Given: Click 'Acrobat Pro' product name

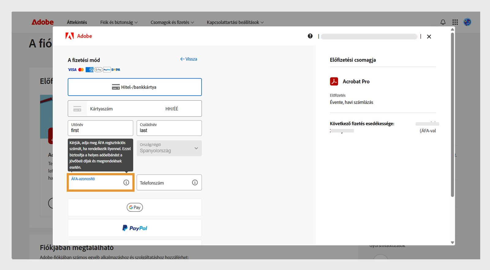Looking at the screenshot, I should click(356, 82).
